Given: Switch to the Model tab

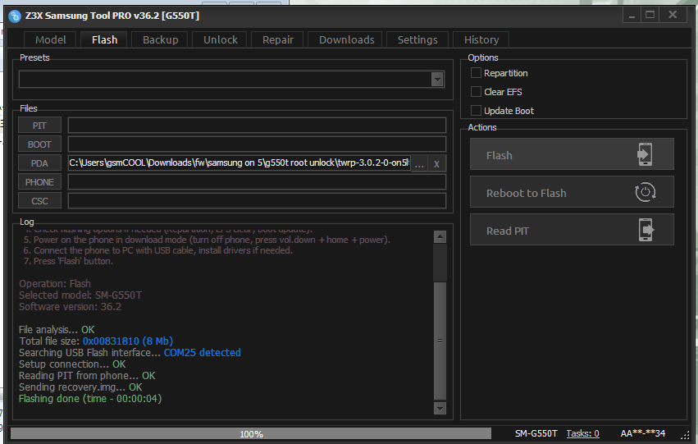Looking at the screenshot, I should click(50, 39).
